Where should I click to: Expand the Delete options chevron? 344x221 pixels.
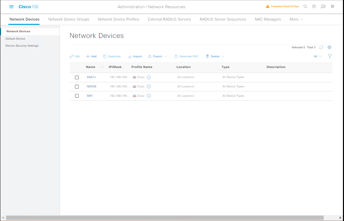pyautogui.click(x=223, y=56)
